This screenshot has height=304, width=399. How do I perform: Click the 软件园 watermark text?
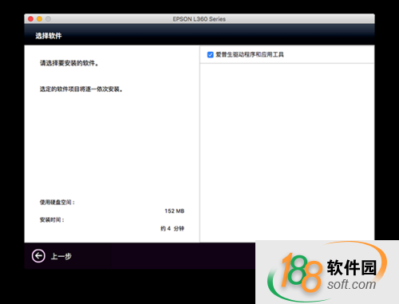coord(352,267)
